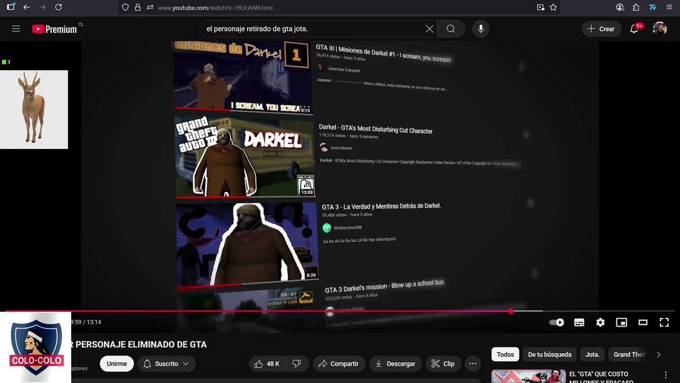
Task: Select the 'De tu búsqueda' filter chip
Action: (x=549, y=354)
